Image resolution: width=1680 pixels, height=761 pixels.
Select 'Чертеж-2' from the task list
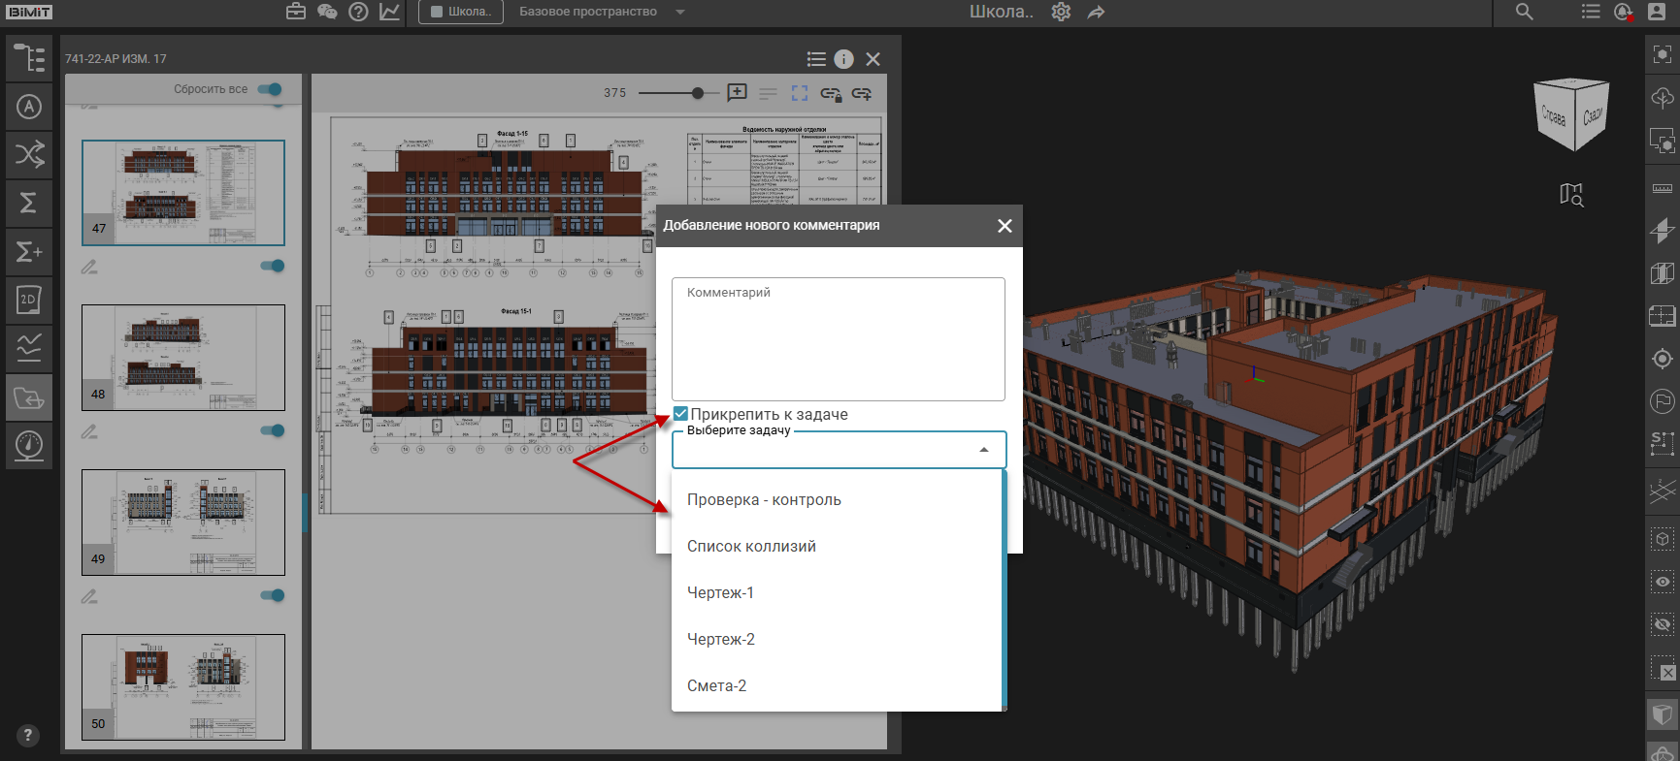tap(837, 640)
